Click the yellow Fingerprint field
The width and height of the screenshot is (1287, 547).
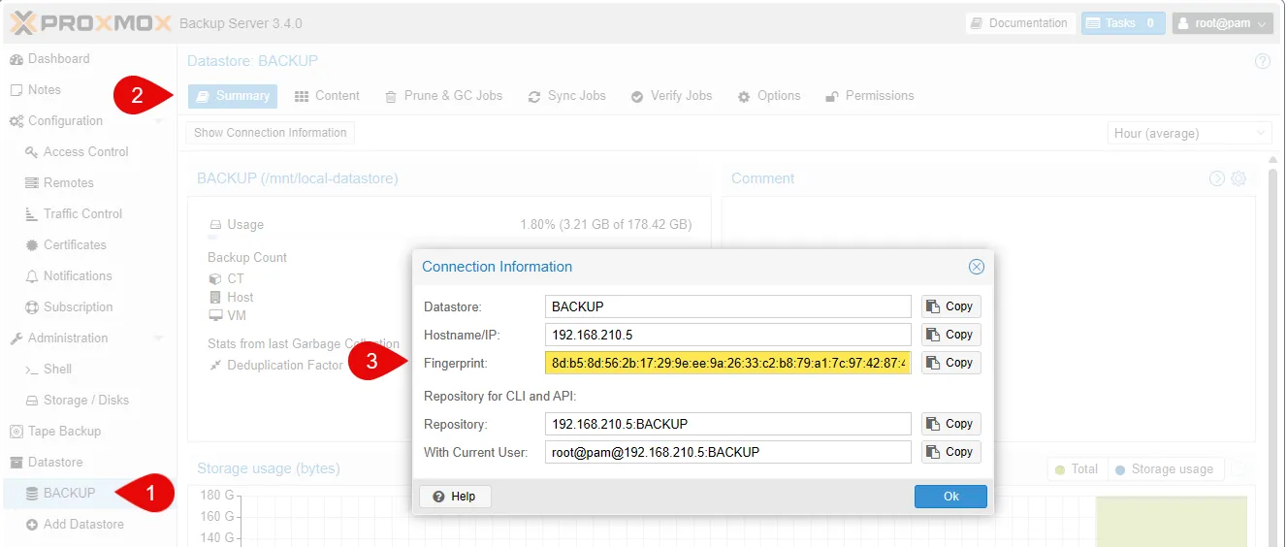727,363
